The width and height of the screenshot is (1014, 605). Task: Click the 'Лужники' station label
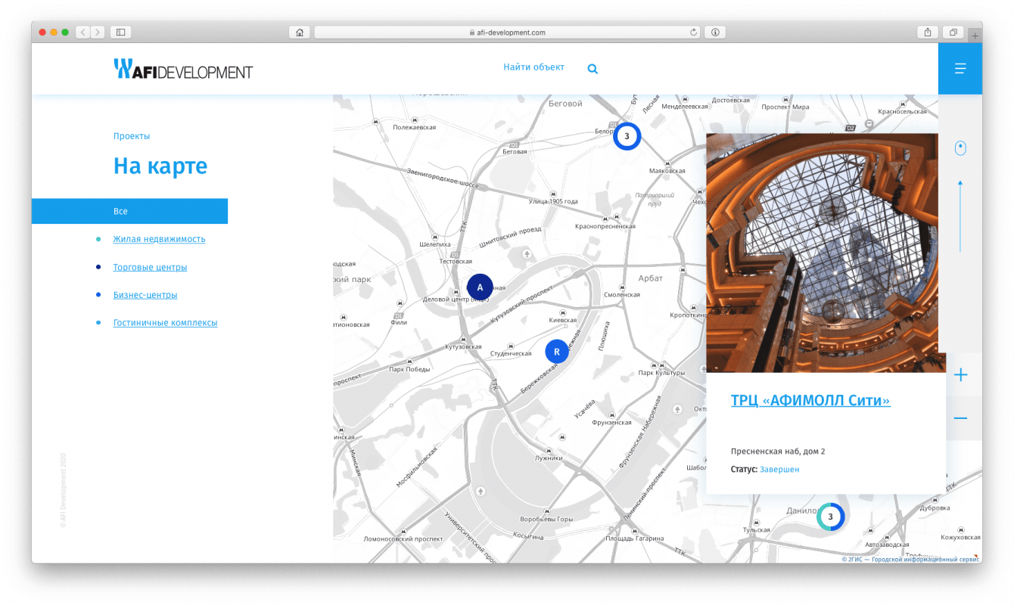pyautogui.click(x=549, y=458)
